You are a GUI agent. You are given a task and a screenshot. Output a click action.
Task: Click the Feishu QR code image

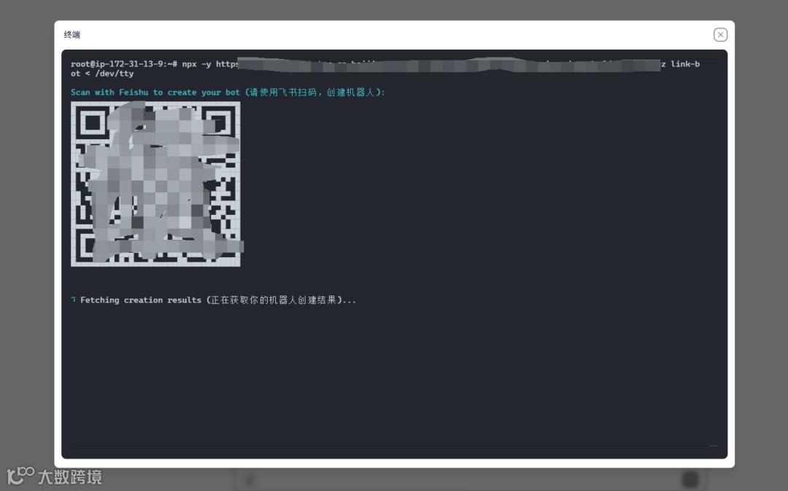[156, 184]
